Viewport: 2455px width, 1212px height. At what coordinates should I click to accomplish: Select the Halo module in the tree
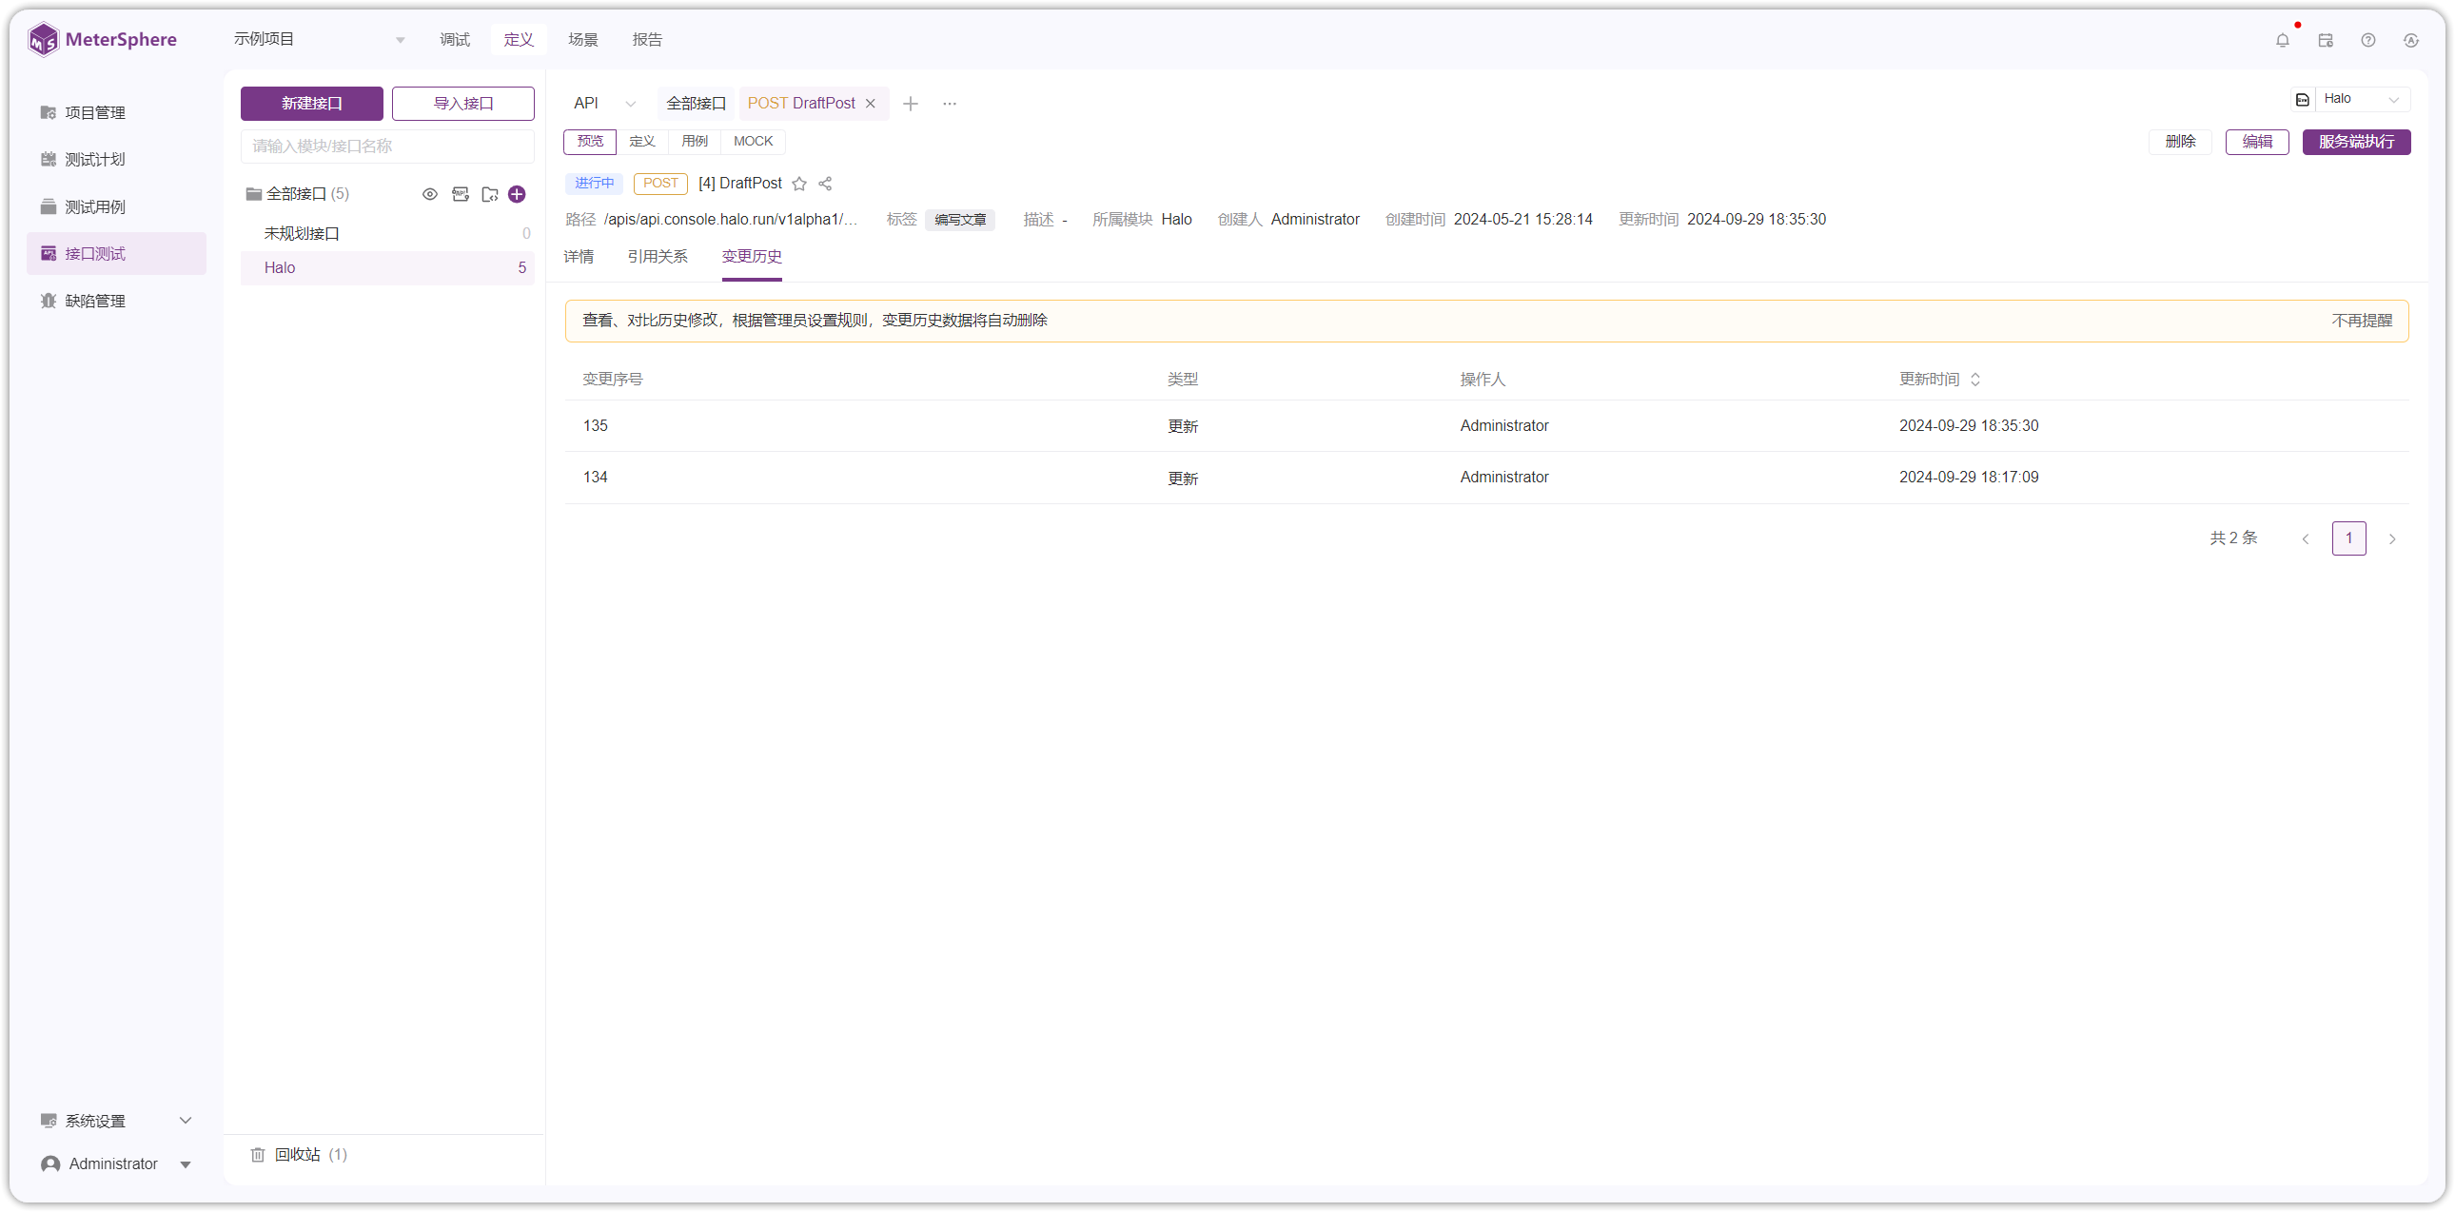coord(387,267)
